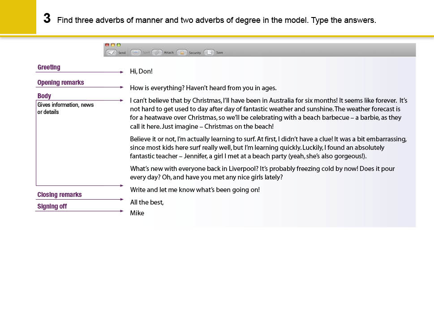This screenshot has width=434, height=310.
Task: Select the Greeting label
Action: tap(49, 67)
